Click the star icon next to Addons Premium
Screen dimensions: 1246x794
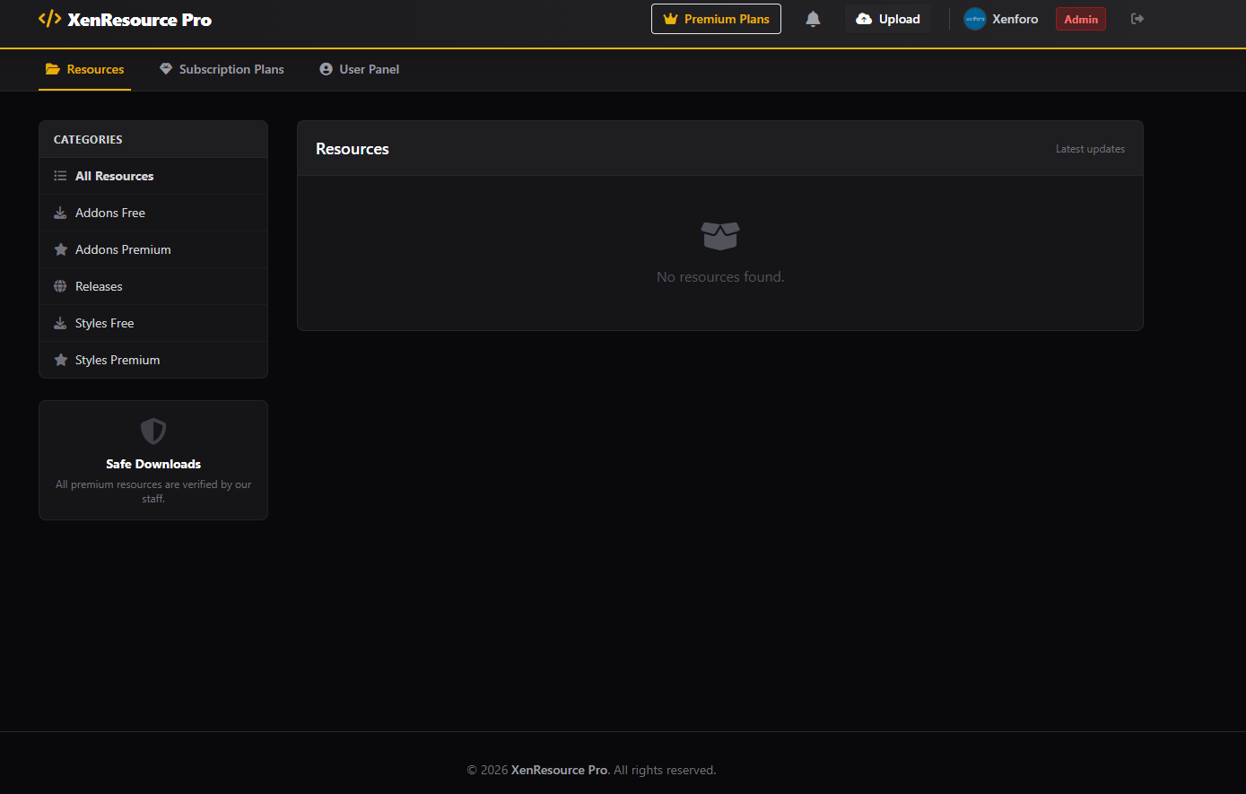[x=60, y=249]
